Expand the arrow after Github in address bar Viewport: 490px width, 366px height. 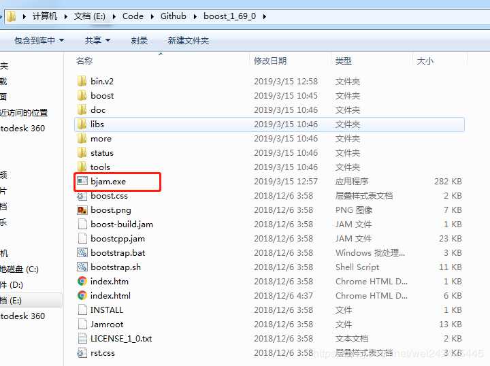(195, 16)
